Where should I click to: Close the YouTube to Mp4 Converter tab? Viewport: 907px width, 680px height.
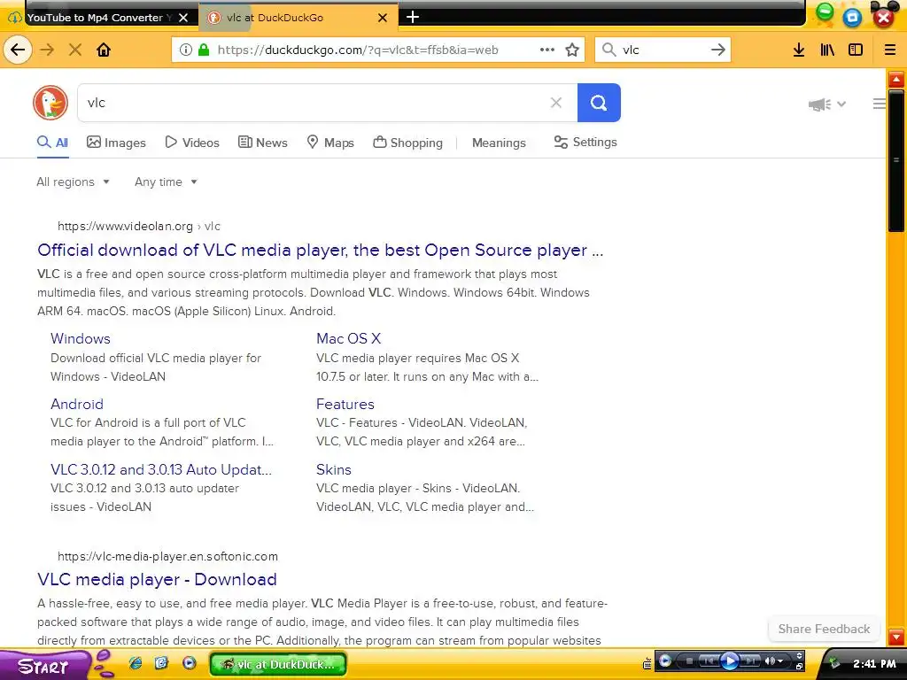point(183,18)
